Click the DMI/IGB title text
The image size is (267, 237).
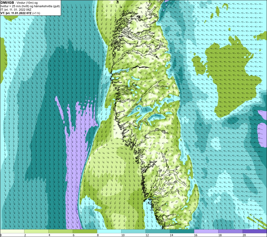(7, 3)
